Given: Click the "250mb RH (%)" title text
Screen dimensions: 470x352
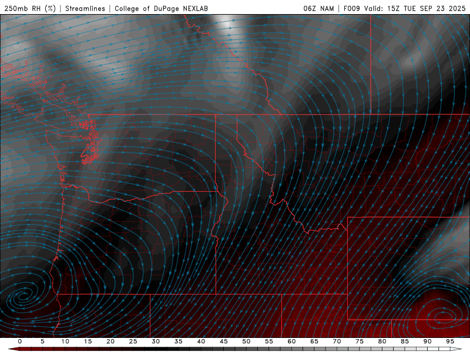Looking at the screenshot, I should pos(31,8).
